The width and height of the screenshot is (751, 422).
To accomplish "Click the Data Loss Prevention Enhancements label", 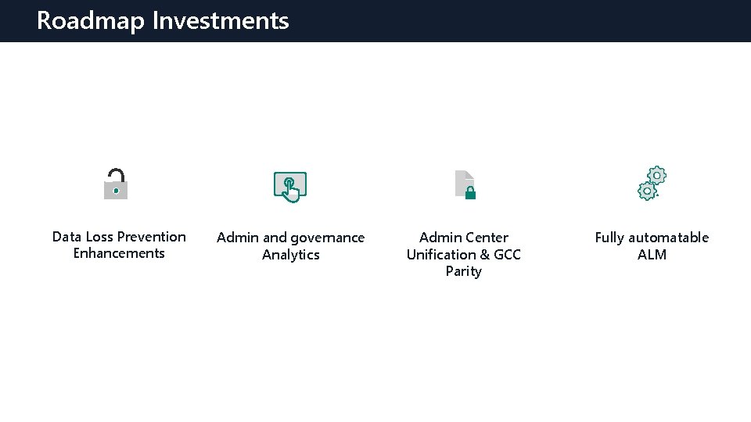I will [119, 245].
